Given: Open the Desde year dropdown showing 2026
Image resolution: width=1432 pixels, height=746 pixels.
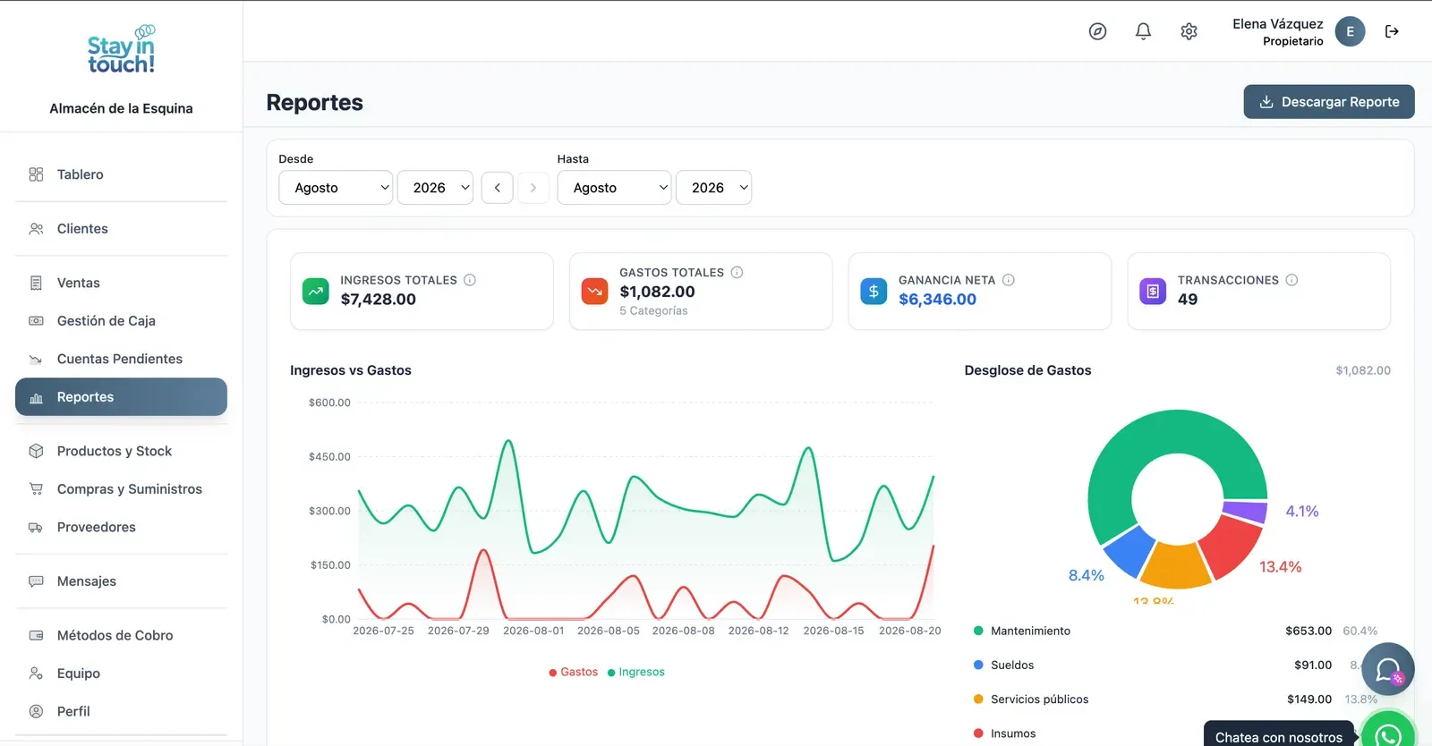Looking at the screenshot, I should 435,188.
